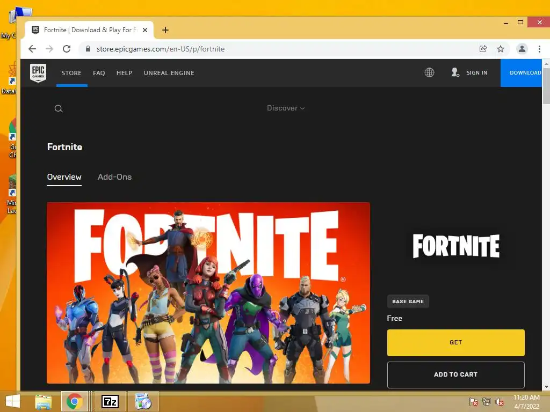Screen dimensions: 550x412
Task: Click the Free price text
Action: [395, 319]
